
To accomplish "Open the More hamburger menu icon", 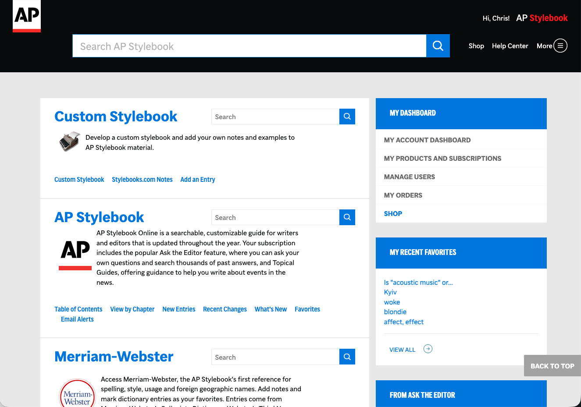I will [560, 46].
